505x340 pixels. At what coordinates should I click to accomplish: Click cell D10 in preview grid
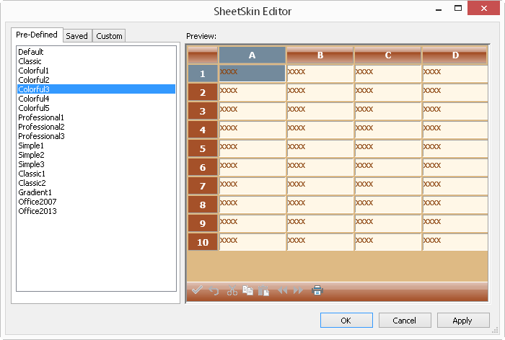coord(455,242)
